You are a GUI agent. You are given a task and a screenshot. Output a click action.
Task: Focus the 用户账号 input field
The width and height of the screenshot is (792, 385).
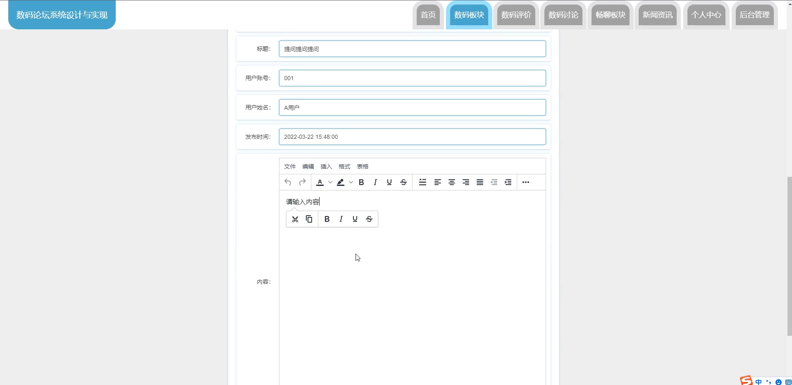tap(412, 78)
